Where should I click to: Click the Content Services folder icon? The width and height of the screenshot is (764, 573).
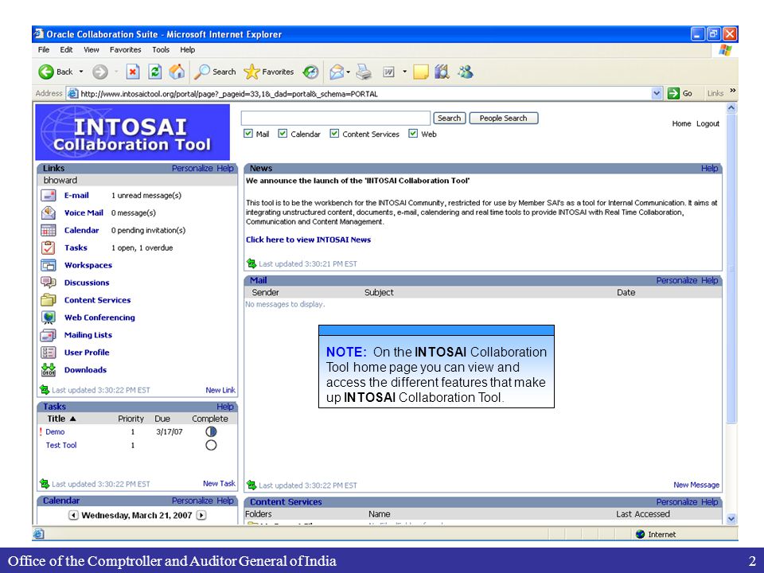(x=49, y=300)
